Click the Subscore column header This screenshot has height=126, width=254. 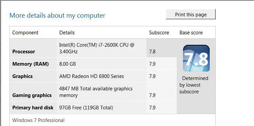(159, 33)
